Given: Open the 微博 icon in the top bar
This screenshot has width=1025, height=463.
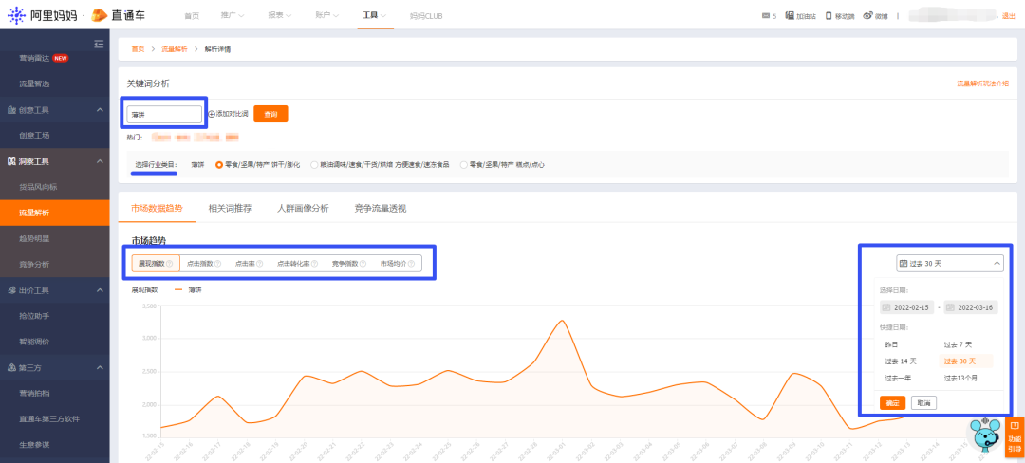Looking at the screenshot, I should (x=868, y=16).
